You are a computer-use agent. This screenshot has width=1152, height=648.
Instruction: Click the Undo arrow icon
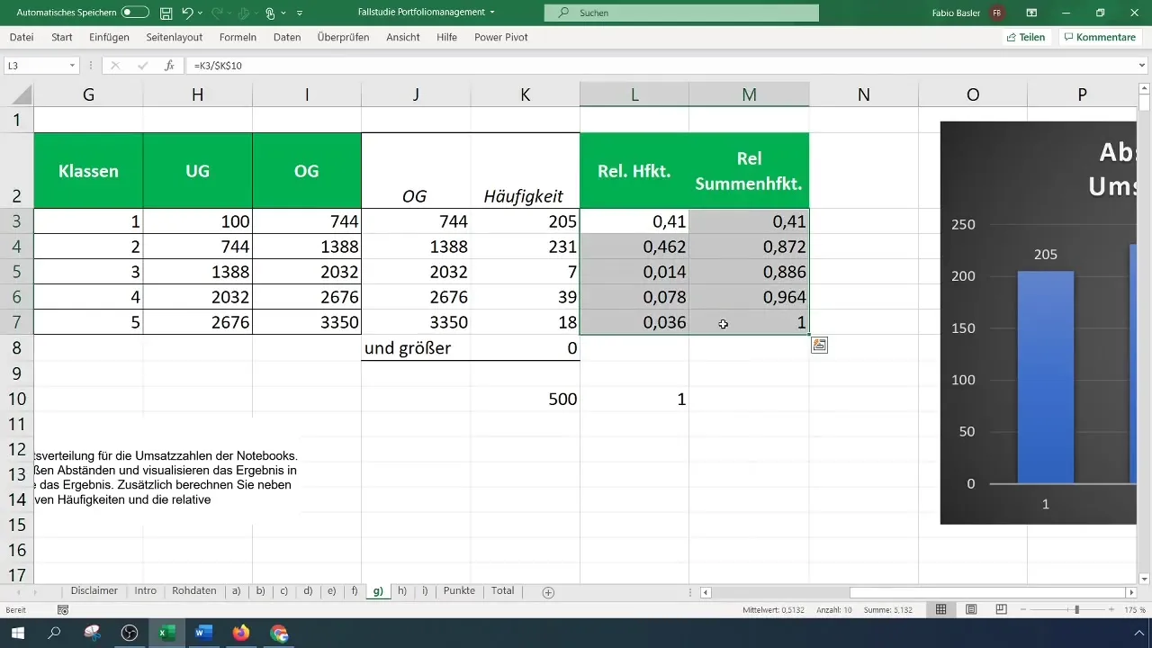(187, 13)
